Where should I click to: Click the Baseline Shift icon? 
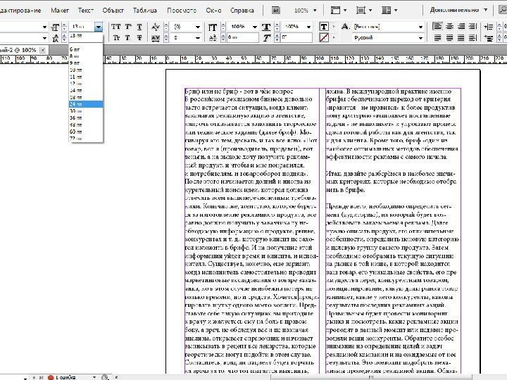click(x=213, y=38)
